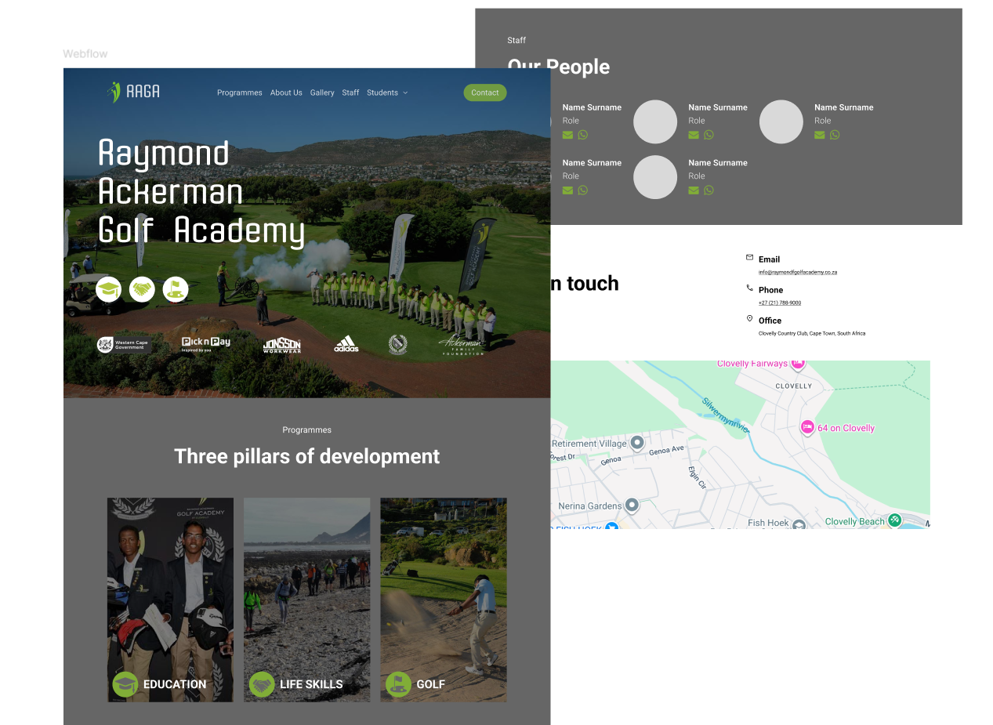The width and height of the screenshot is (993, 725).
Task: Click the adidas sponsor logo
Action: point(346,344)
